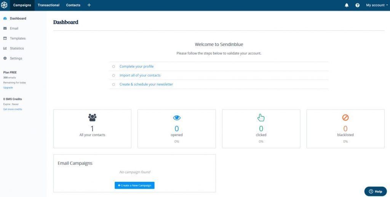
Task: Click the Email envelope icon
Action: pyautogui.click(x=5, y=28)
